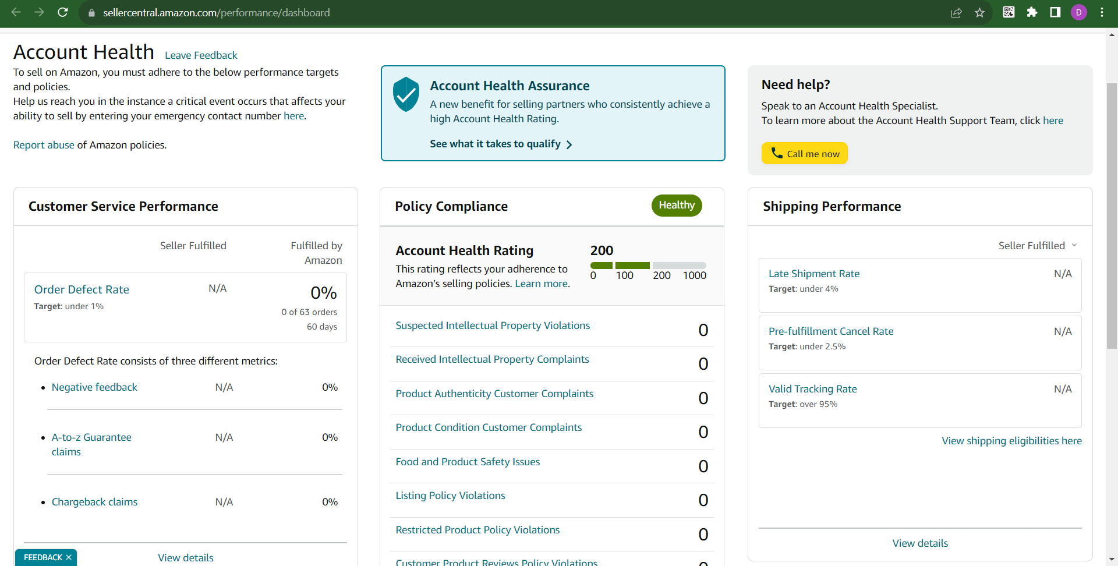Click 'here' for Account Health Support Team info

pos(1053,121)
